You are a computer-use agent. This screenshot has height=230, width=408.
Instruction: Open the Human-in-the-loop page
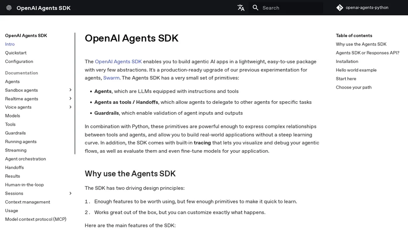coord(24,185)
